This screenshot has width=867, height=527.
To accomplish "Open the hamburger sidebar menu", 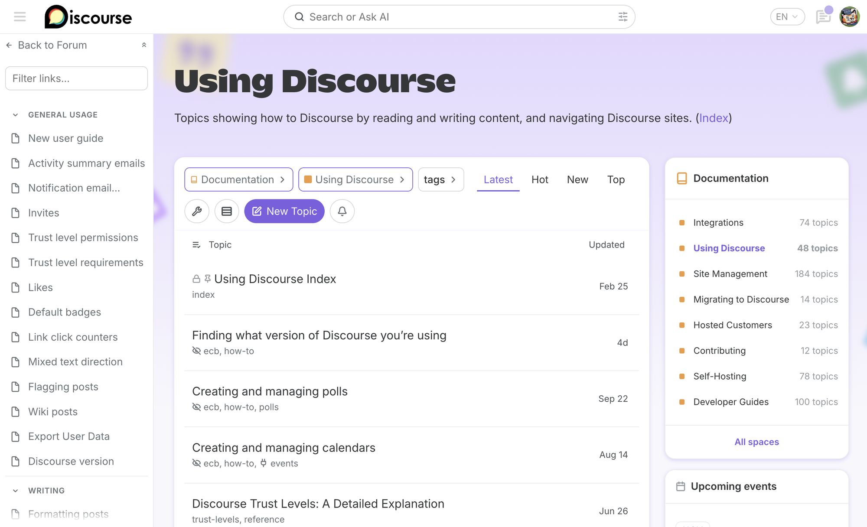I will coord(20,17).
